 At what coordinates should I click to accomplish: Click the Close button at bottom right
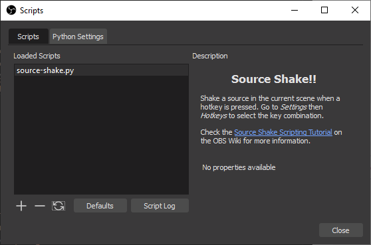(x=340, y=230)
